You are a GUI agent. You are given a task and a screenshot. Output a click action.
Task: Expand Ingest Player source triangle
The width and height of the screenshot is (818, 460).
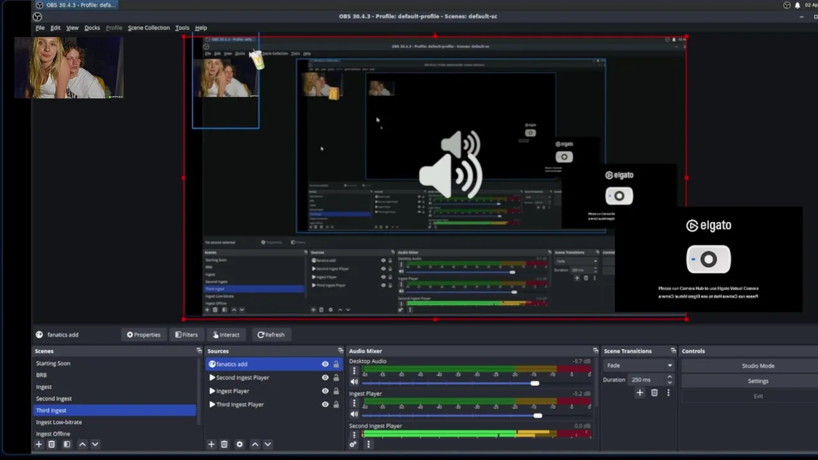click(212, 391)
